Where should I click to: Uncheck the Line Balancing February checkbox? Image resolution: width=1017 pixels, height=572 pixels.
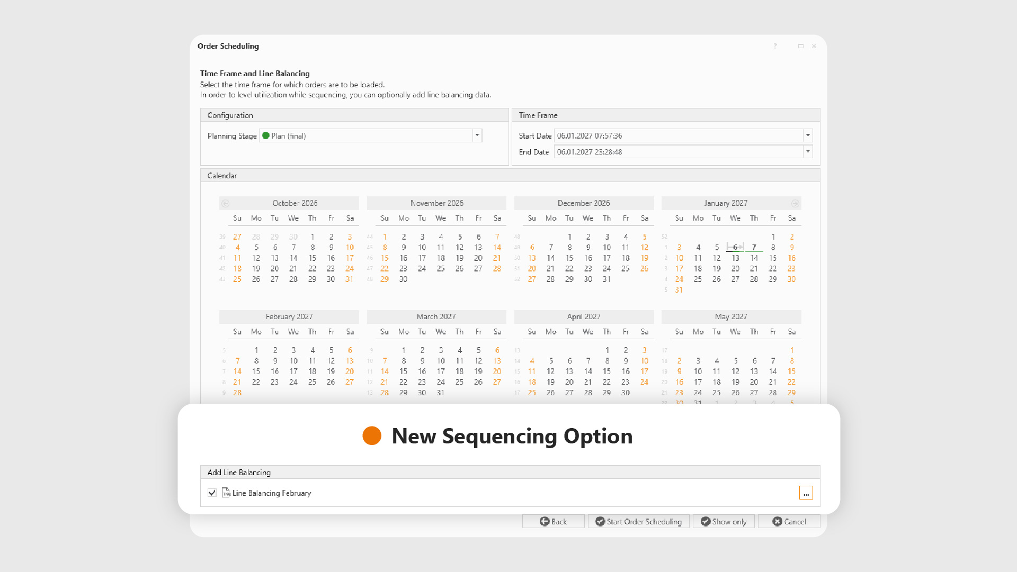point(212,493)
